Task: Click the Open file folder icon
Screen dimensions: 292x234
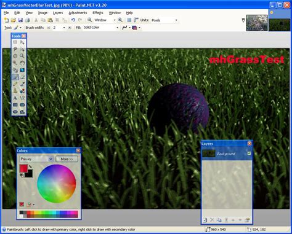Action: coord(14,20)
